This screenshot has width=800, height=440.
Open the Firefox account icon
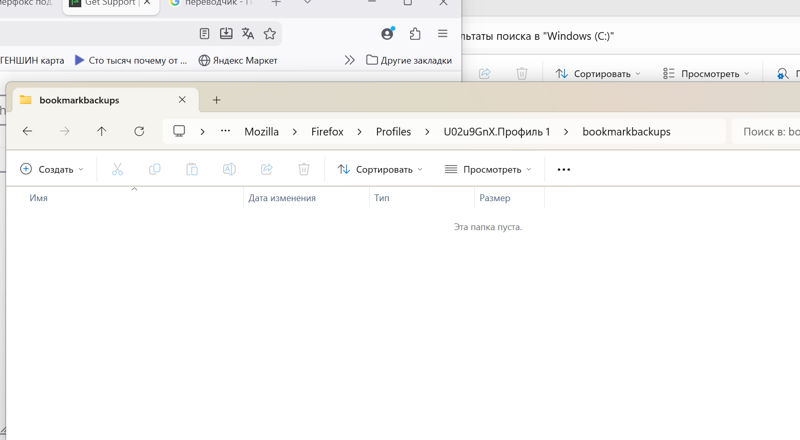pyautogui.click(x=387, y=34)
